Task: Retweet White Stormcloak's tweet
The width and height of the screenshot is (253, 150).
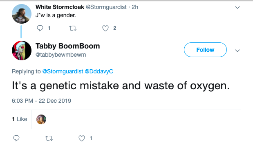Action: (x=73, y=28)
